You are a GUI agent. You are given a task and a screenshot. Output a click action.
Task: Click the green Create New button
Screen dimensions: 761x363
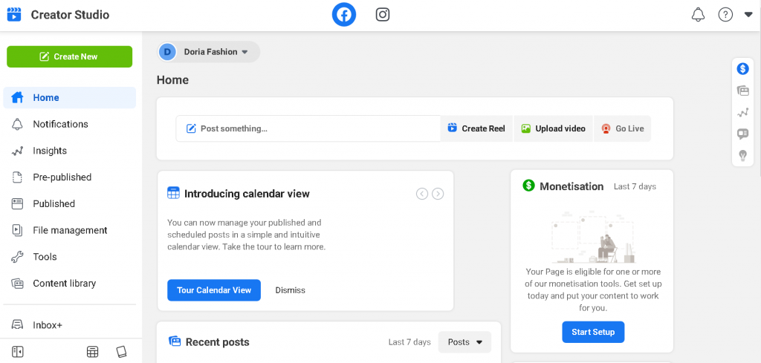pyautogui.click(x=70, y=56)
